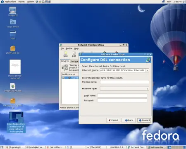This screenshot has width=186, height=149.
Task: Select the Fedora Core 7 screenshot thumbnail
Action: point(16,117)
